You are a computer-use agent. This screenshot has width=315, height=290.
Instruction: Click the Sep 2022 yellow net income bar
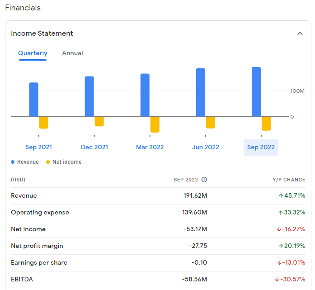coord(266,124)
